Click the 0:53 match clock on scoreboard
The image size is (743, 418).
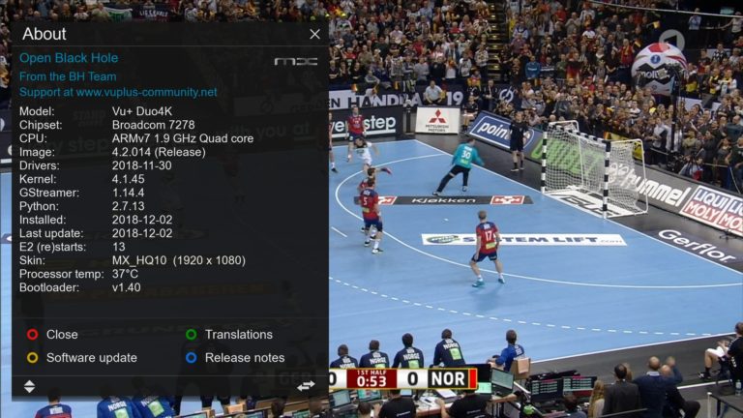pos(371,381)
